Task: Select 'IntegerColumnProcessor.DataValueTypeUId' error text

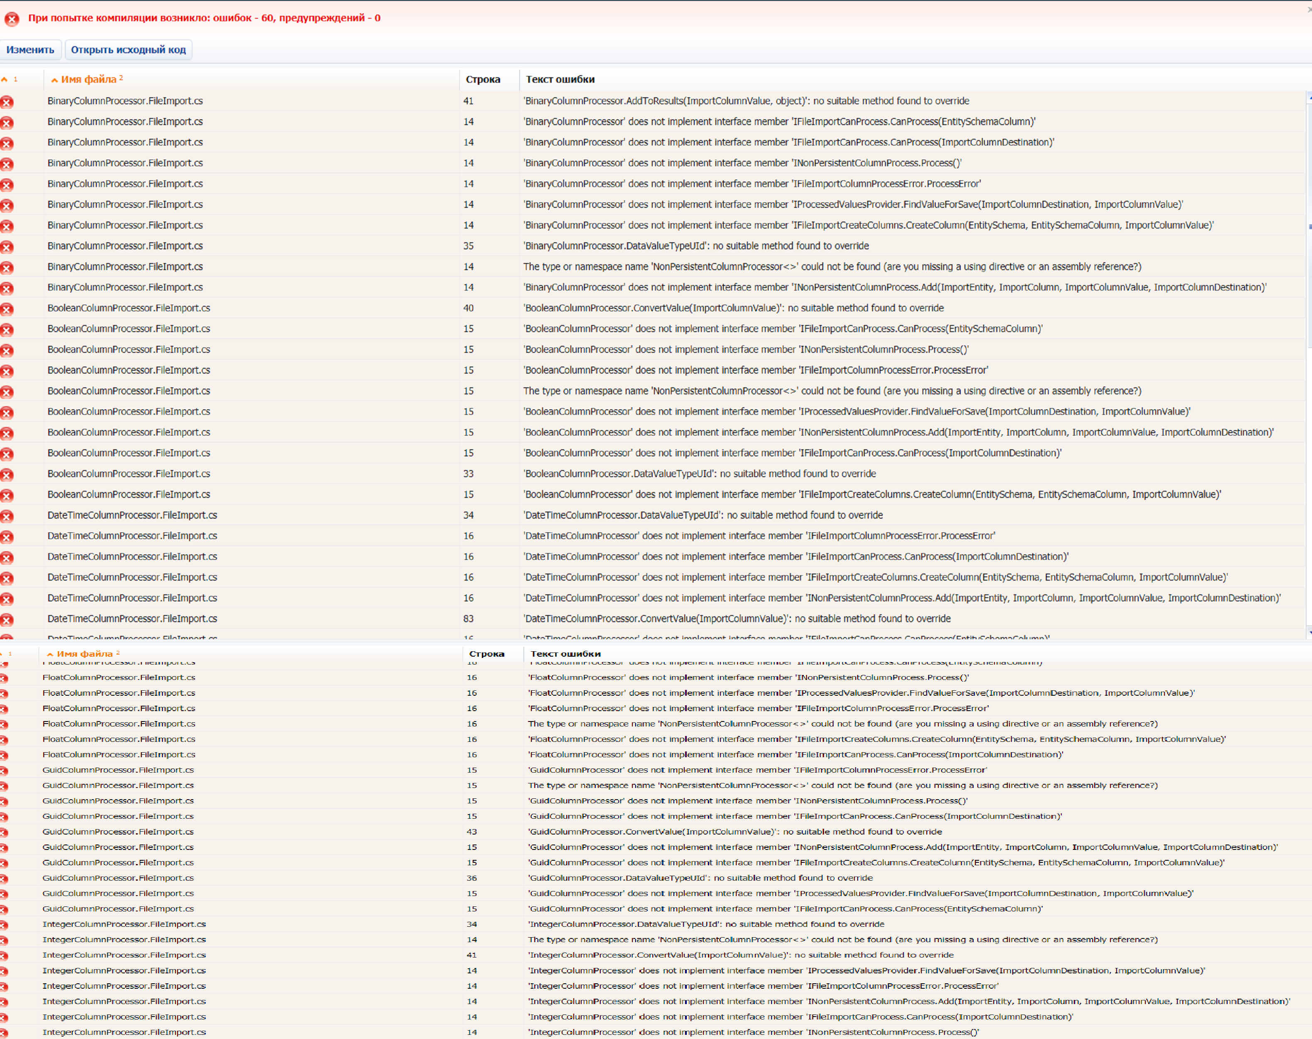Action: tap(706, 924)
